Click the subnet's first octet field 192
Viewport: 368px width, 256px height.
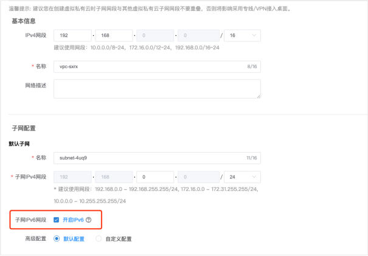(72, 178)
